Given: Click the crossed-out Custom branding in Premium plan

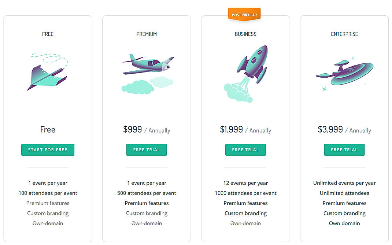Looking at the screenshot, I should pos(147,213).
